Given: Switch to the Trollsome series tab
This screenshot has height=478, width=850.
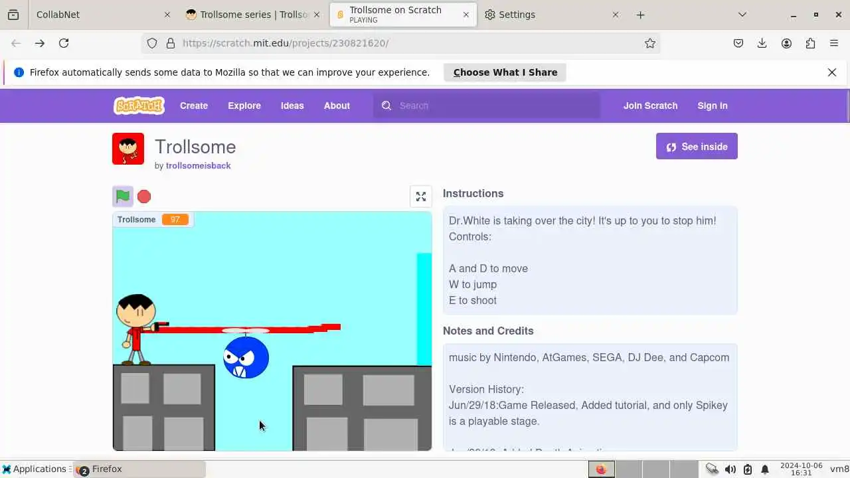Looking at the screenshot, I should pyautogui.click(x=252, y=15).
